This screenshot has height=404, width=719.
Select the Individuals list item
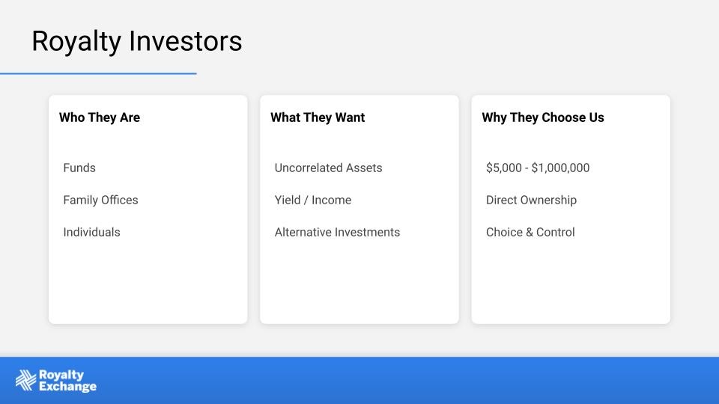point(91,232)
